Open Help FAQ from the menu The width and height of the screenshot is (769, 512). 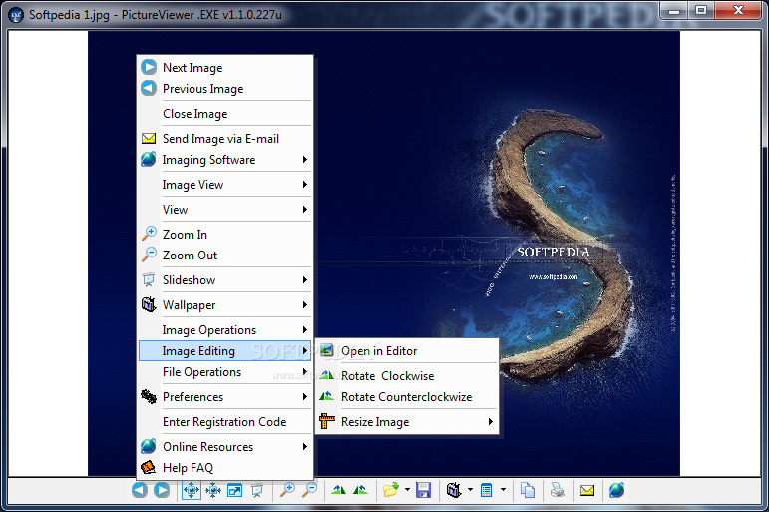click(x=225, y=468)
